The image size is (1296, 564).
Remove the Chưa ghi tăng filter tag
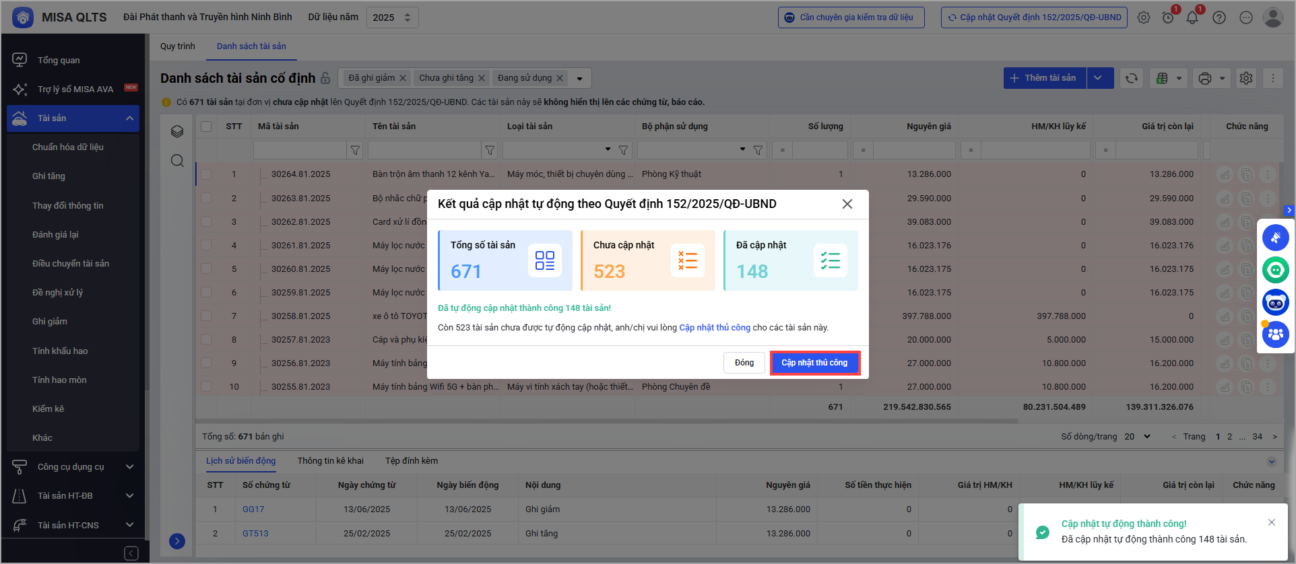pyautogui.click(x=482, y=78)
